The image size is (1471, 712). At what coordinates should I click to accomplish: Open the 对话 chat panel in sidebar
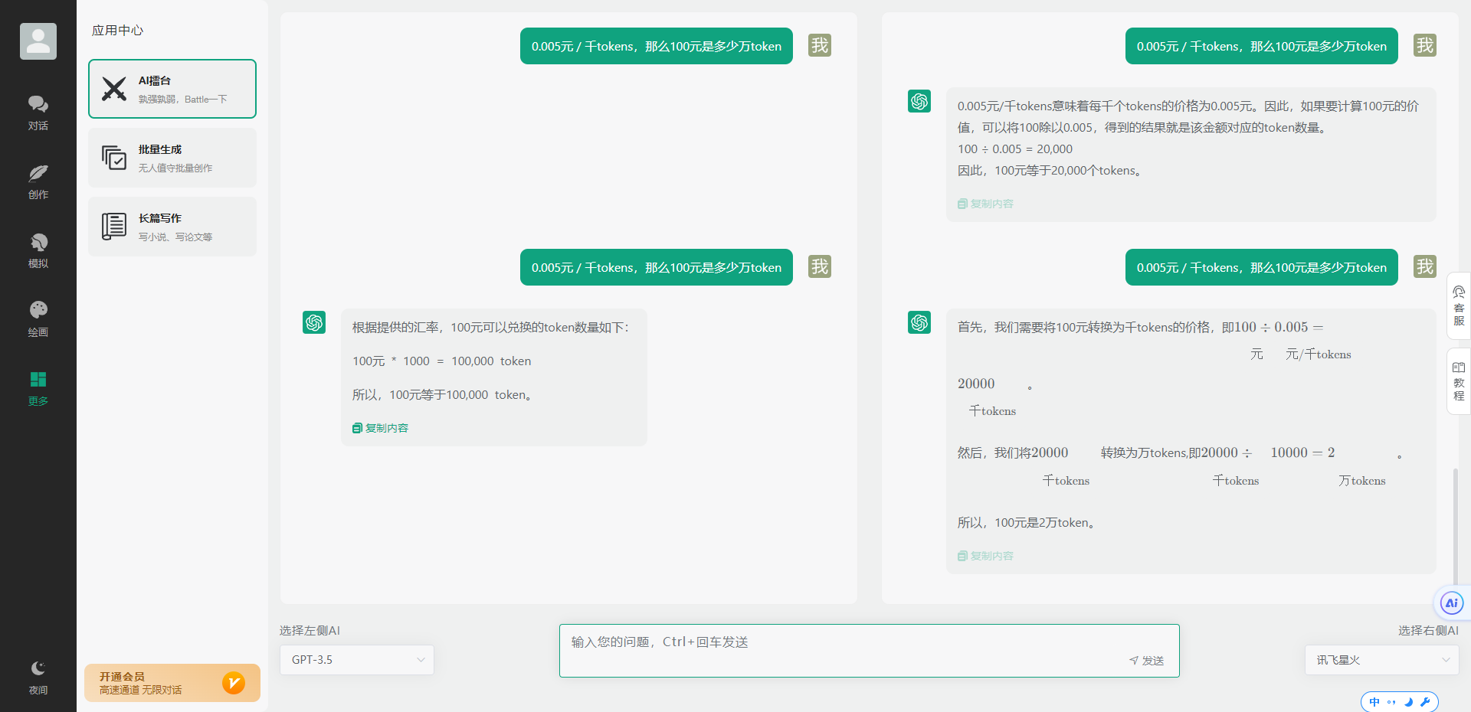38,112
